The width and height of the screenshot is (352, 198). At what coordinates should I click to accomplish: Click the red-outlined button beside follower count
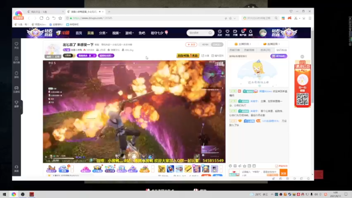pos(191,44)
